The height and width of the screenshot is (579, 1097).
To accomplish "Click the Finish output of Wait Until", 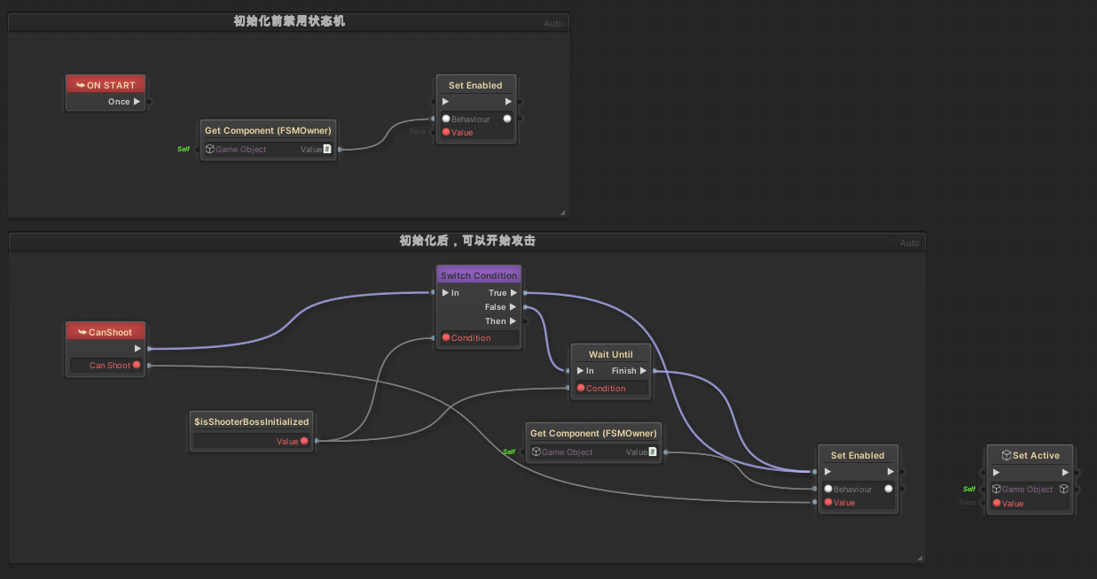I will (x=643, y=371).
